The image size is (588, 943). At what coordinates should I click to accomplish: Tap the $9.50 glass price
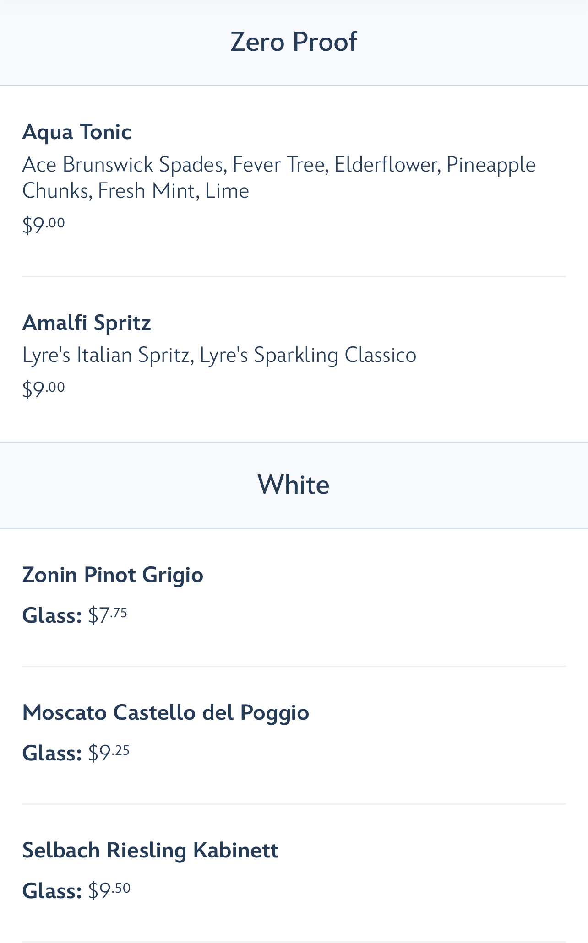pyautogui.click(x=109, y=890)
